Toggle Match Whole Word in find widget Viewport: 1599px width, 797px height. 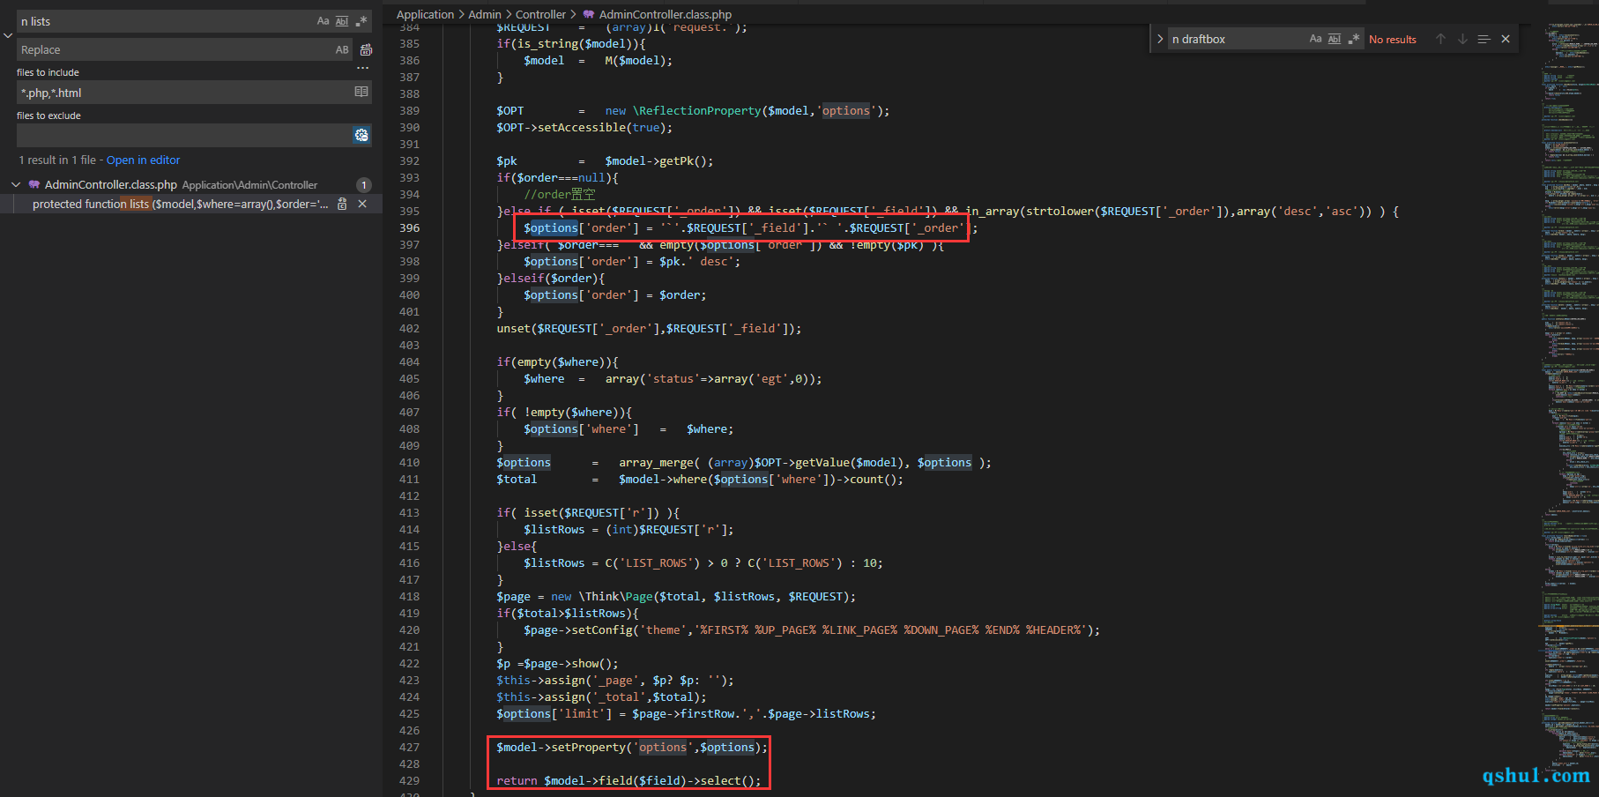[x=1335, y=39]
